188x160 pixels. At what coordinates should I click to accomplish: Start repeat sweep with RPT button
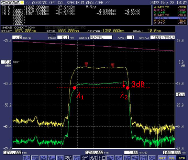162,158
